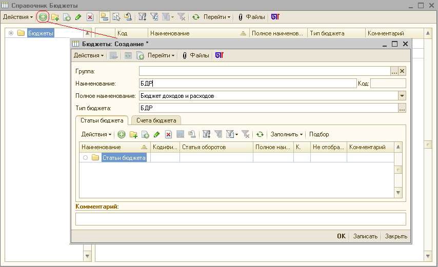Click into the Код field
Image resolution: width=438 pixels, height=267 pixels.
[x=388, y=84]
